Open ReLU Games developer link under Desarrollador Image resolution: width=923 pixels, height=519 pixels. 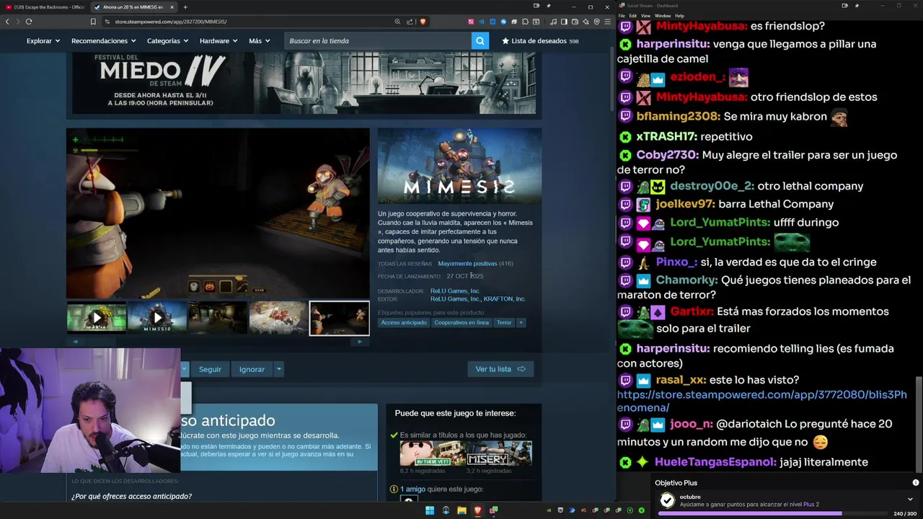[455, 291]
